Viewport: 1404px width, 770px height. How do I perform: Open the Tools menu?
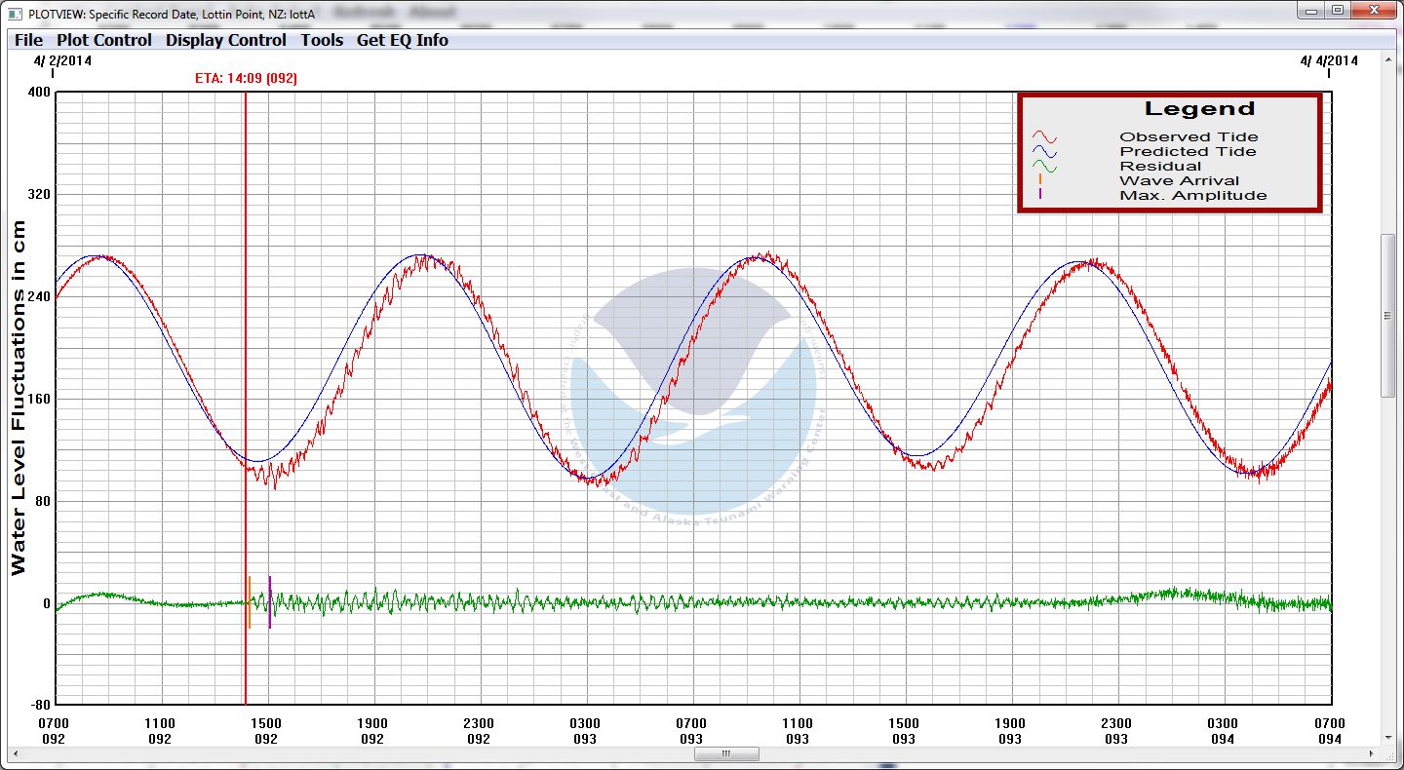[x=322, y=40]
